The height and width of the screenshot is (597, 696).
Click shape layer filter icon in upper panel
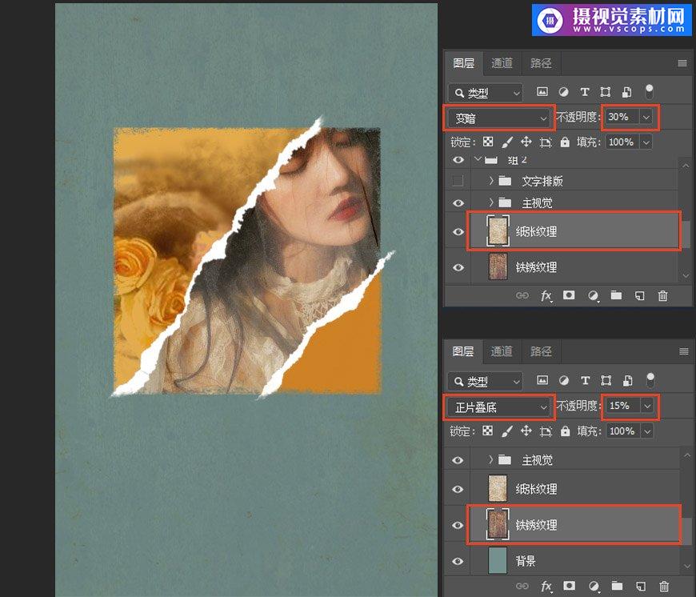(x=606, y=92)
